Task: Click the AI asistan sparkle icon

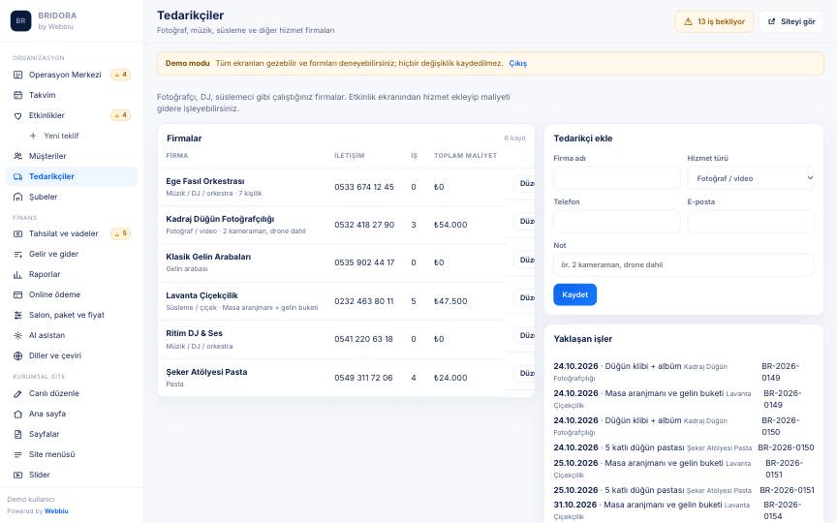Action: (17, 335)
